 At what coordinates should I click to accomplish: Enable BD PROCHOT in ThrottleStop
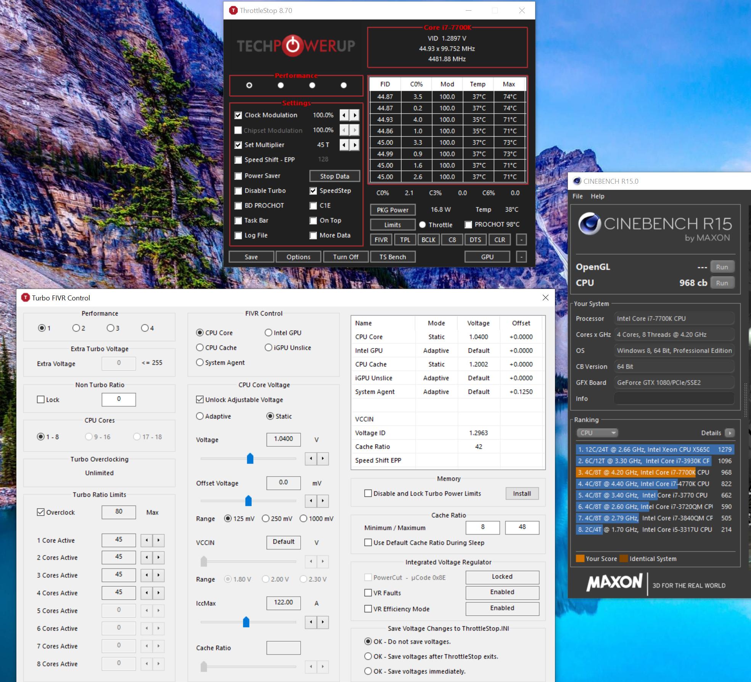pyautogui.click(x=238, y=205)
